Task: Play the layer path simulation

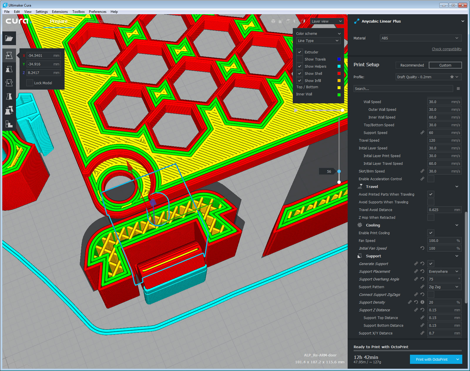Action: (x=296, y=110)
